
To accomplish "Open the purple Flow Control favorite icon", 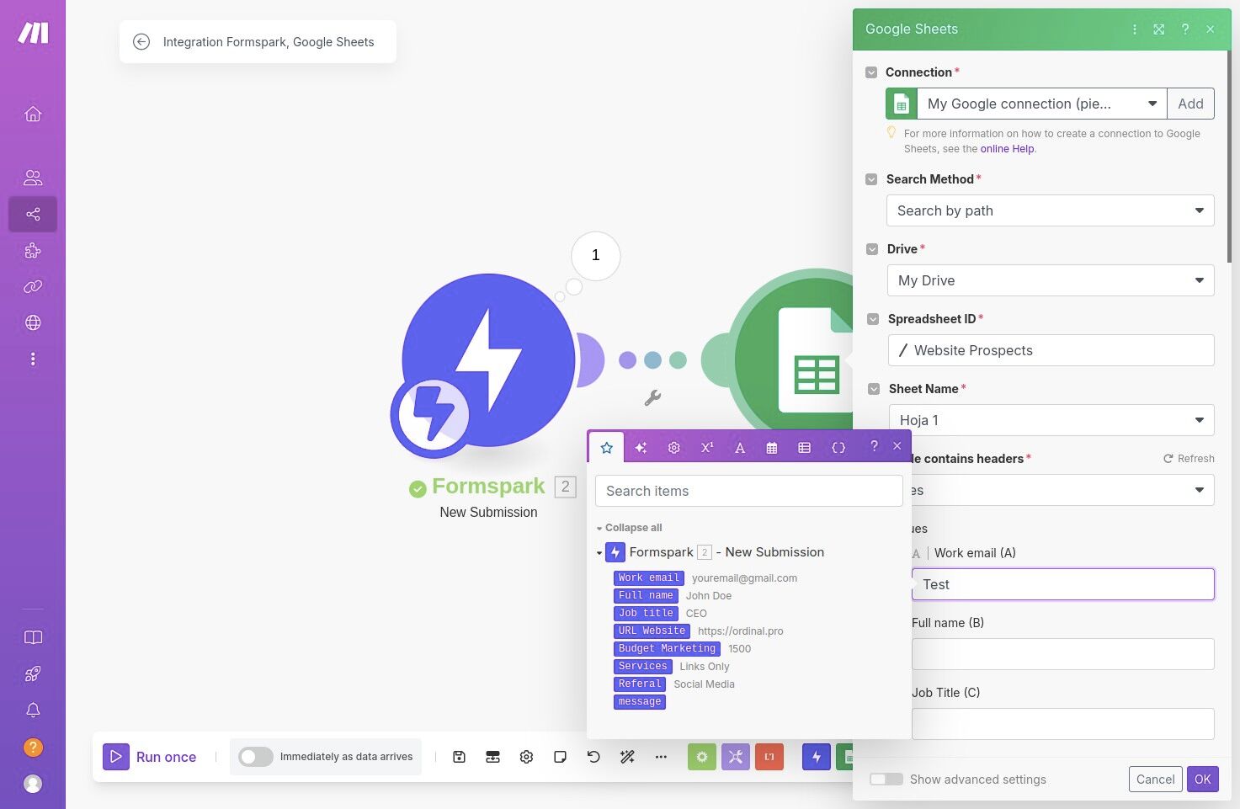I will [736, 757].
